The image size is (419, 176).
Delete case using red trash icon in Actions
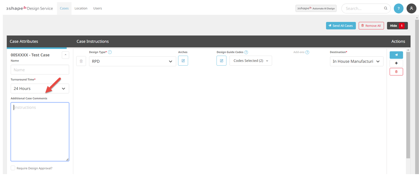(x=396, y=72)
